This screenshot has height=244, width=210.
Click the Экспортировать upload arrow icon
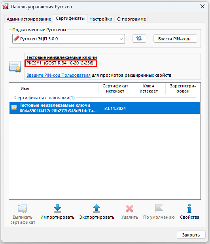(96, 208)
